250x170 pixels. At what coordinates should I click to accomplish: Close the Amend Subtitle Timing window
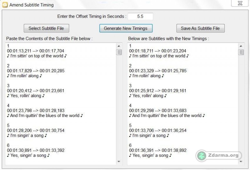tap(240, 3)
